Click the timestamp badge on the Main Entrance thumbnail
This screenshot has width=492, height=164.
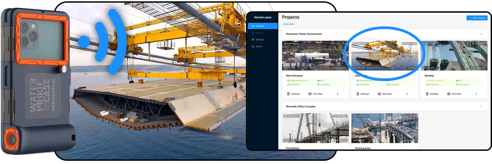tap(340, 44)
